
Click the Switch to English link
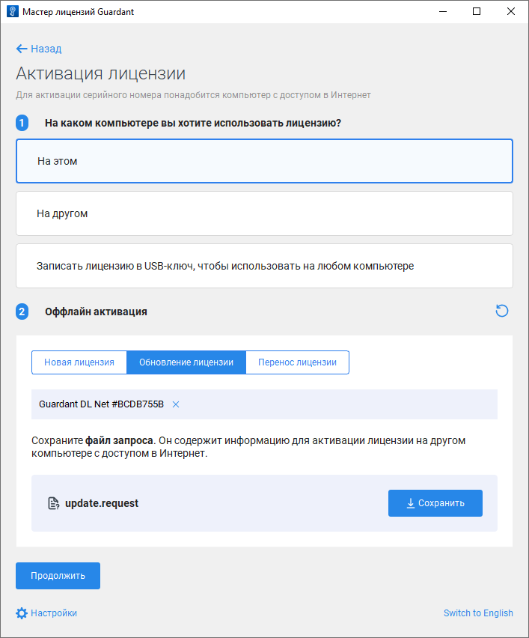[478, 613]
